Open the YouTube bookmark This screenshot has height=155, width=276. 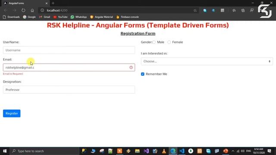(60, 17)
